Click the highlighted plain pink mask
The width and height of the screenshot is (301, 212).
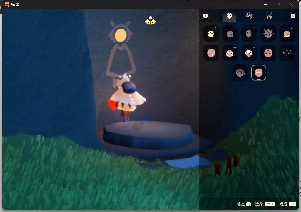259,72
